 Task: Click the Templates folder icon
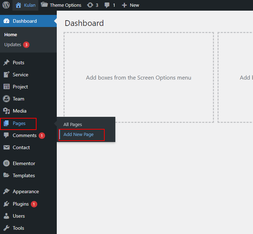(x=6, y=175)
